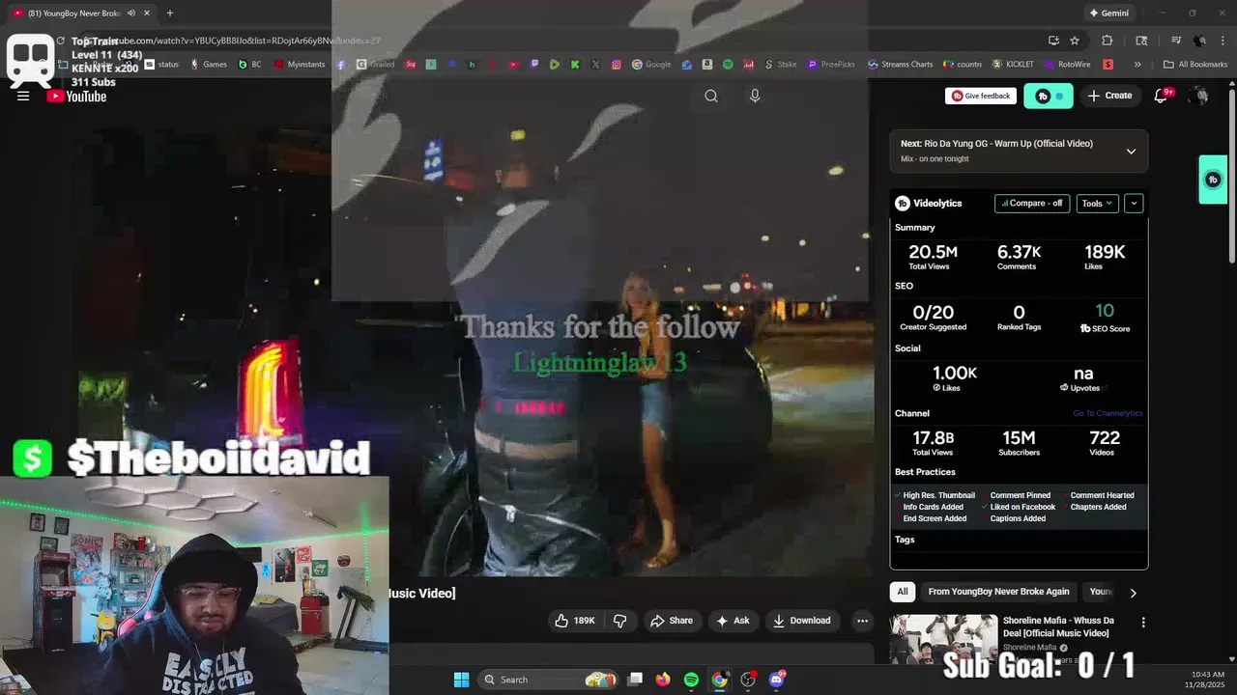Expand the Next up playlist chevron
Screen dimensions: 1237x695
pyautogui.click(x=1131, y=152)
